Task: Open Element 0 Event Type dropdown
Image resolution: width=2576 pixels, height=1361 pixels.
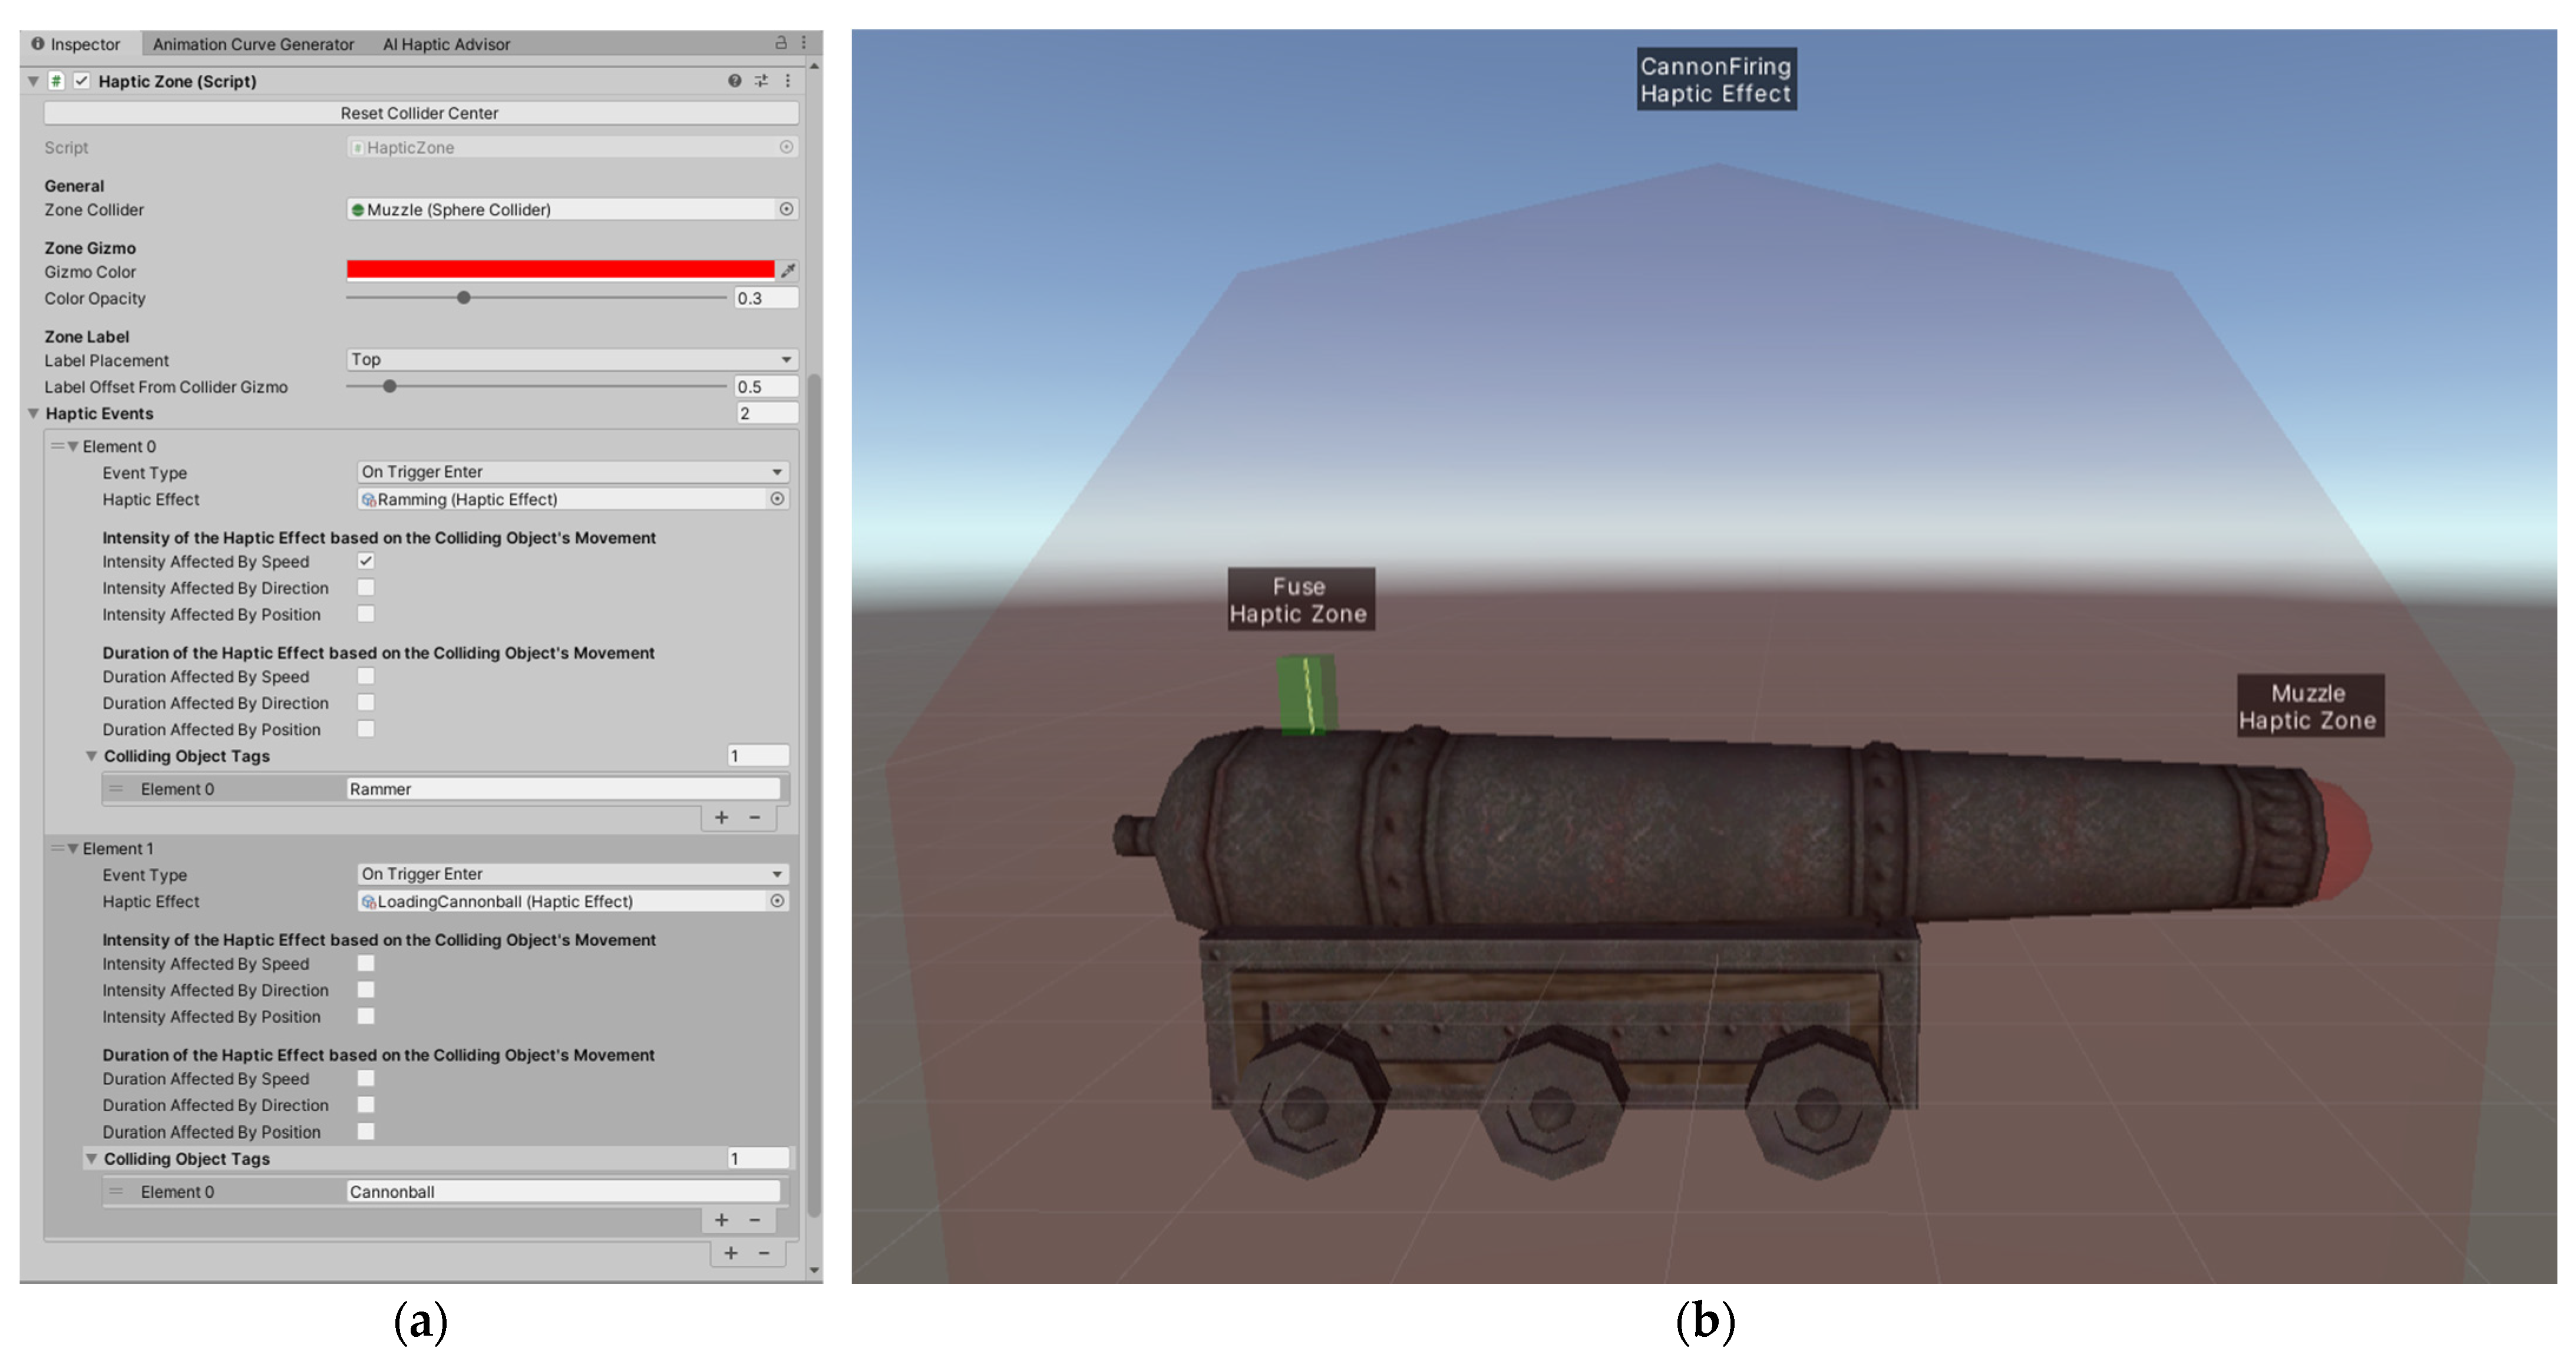Action: coord(572,472)
